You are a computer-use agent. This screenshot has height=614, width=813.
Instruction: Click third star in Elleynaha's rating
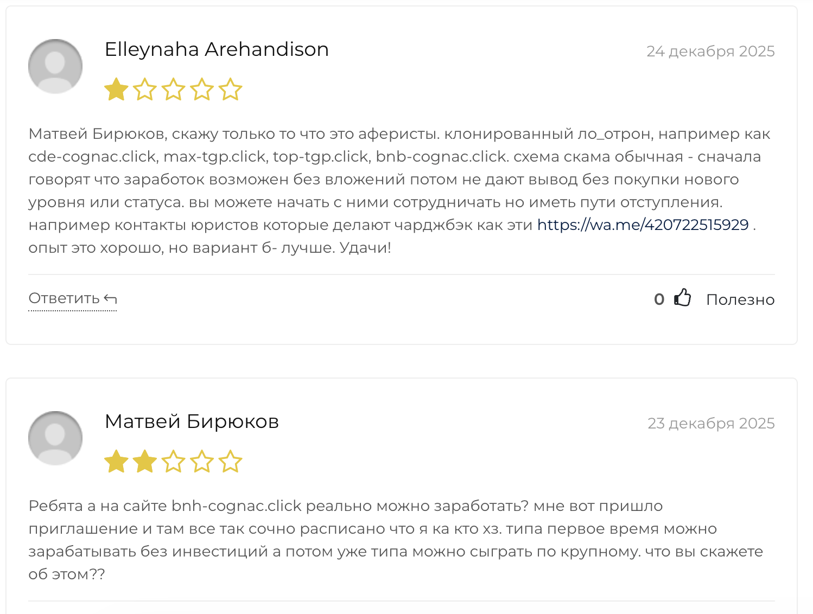[173, 89]
